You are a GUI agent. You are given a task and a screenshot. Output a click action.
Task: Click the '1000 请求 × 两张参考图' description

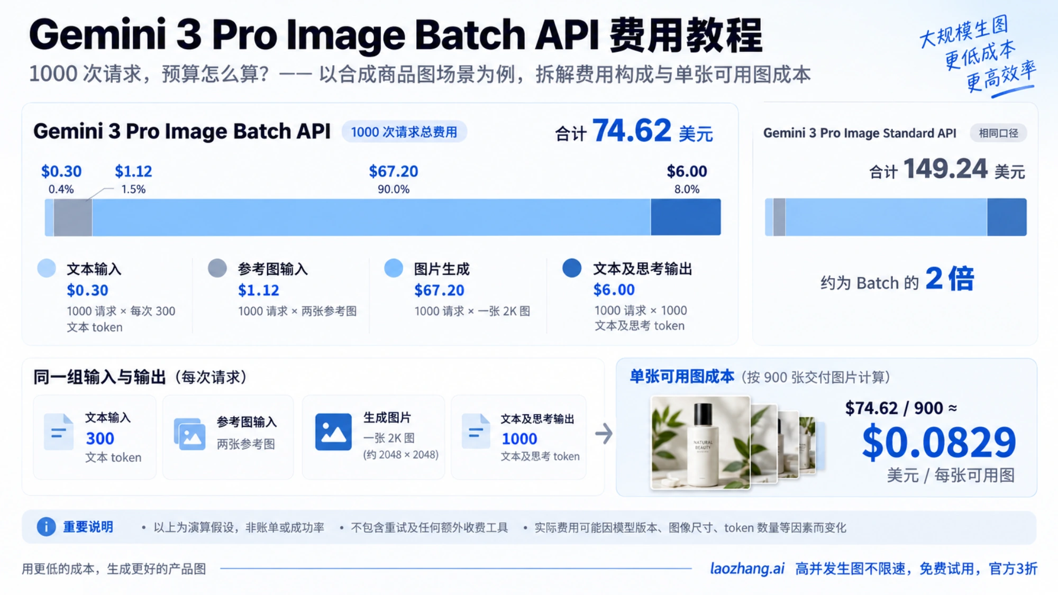(x=297, y=311)
